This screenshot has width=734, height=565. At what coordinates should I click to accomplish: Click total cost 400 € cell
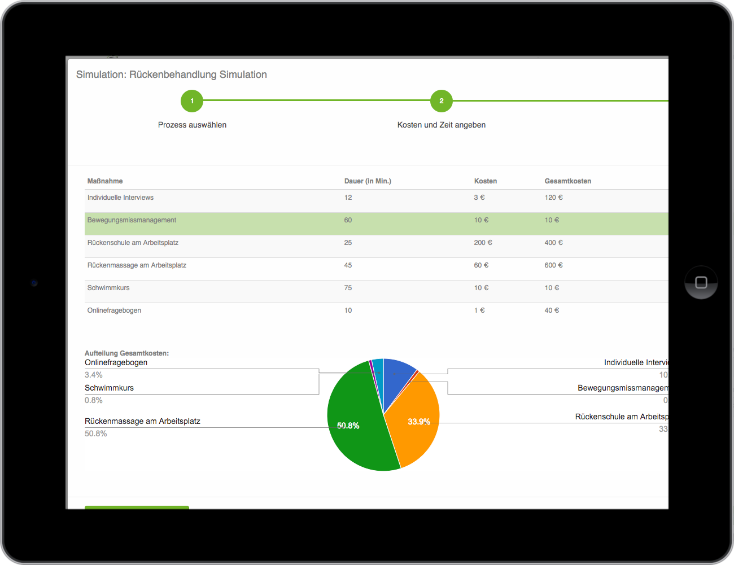click(x=554, y=243)
